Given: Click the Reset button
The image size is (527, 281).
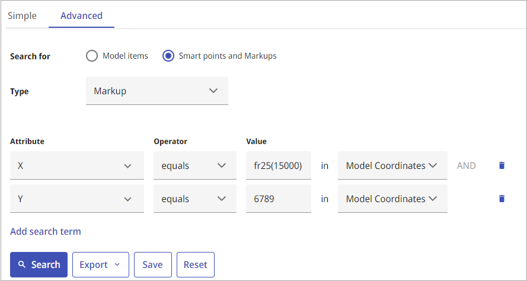Looking at the screenshot, I should pyautogui.click(x=195, y=264).
